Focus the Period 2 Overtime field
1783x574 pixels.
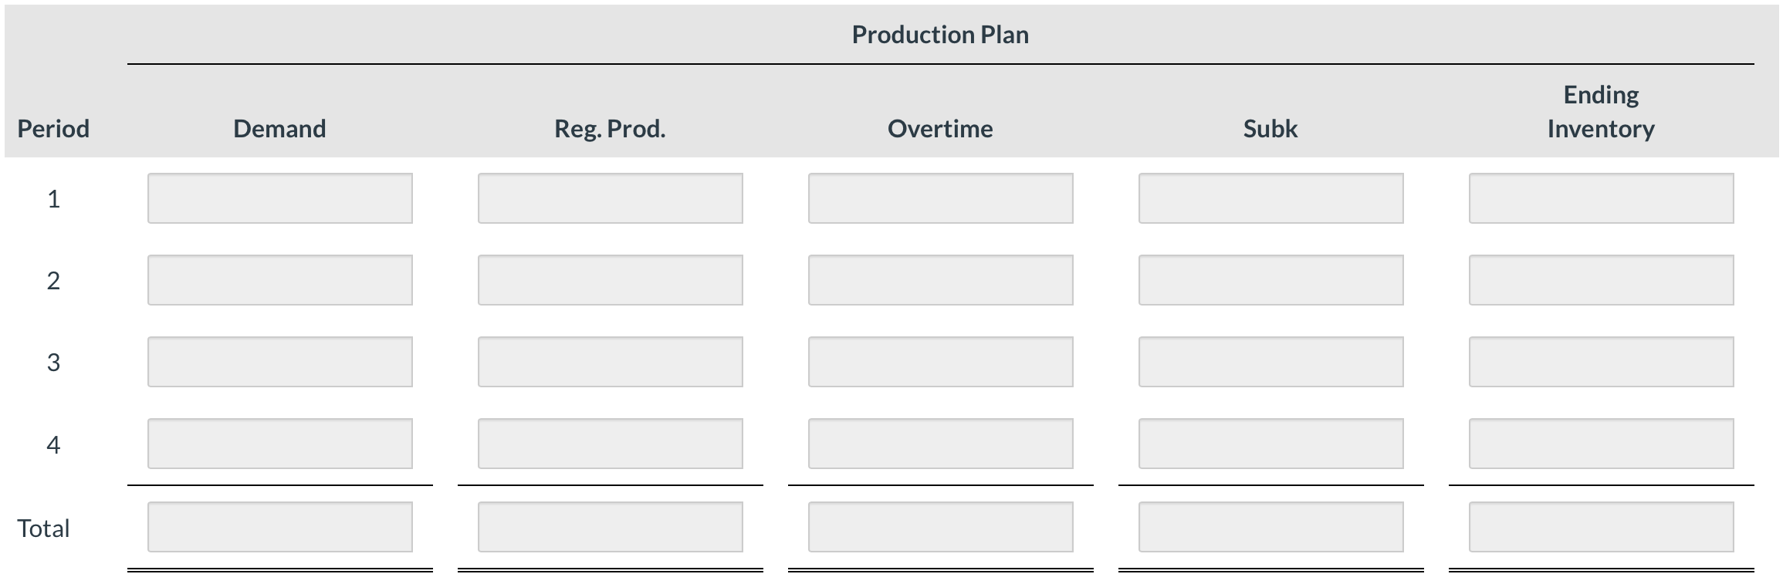coord(940,280)
